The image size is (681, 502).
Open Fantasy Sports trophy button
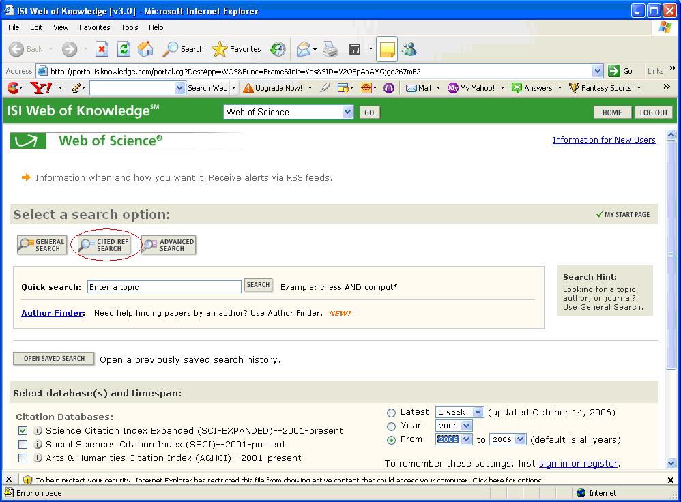click(x=600, y=88)
